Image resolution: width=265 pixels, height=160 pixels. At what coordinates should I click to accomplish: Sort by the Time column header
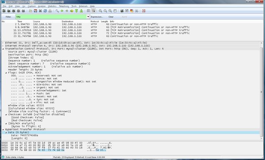(x=20, y=21)
